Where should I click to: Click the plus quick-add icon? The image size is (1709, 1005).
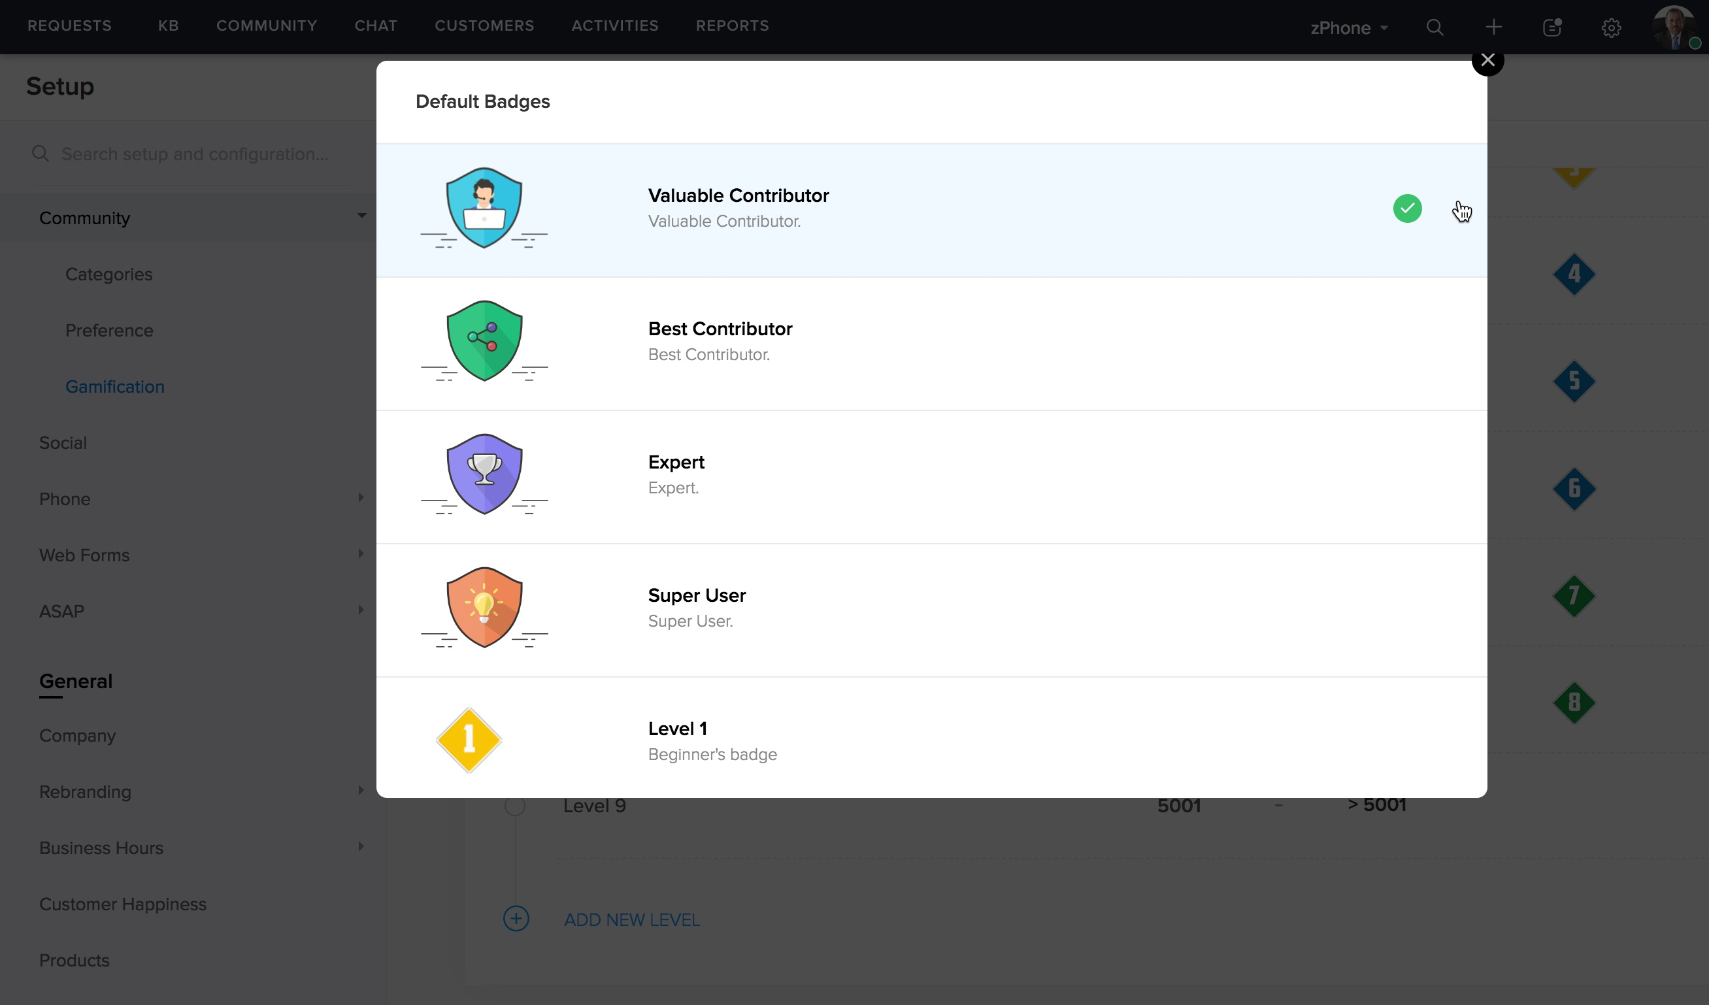tap(1493, 27)
